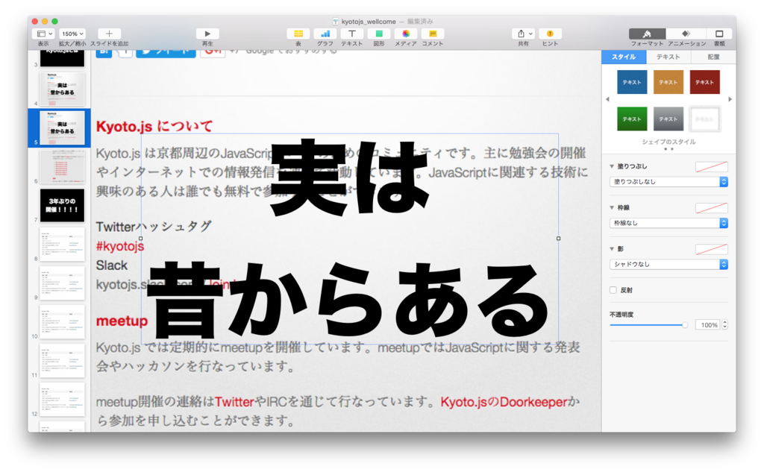This screenshot has height=472, width=764.
Task: Select slide 7 thumbnail 3年ぶりの開催
Action: [x=62, y=206]
